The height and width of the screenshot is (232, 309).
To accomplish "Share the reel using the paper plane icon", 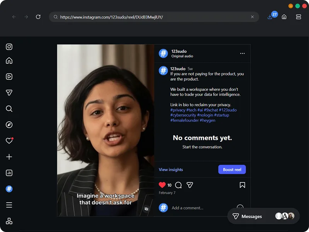I will tap(190, 185).
